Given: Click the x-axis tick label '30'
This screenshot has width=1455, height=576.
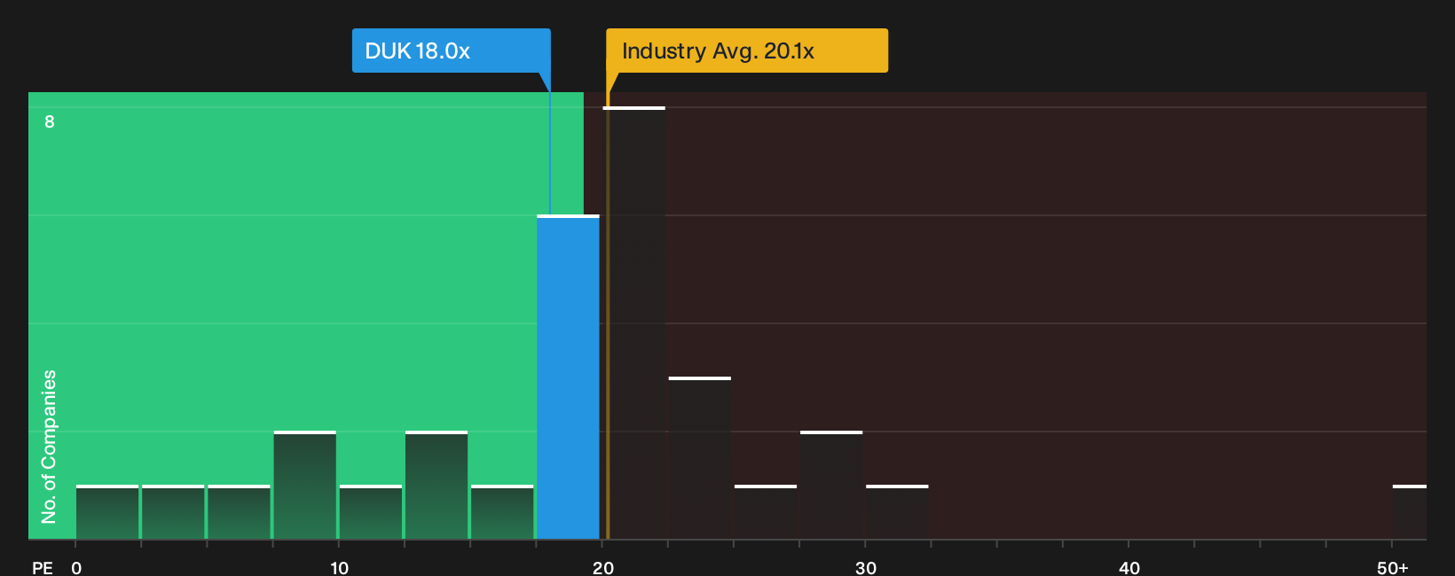Looking at the screenshot, I should coord(866,567).
